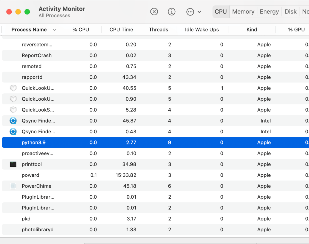Screen dimensions: 309x244
Task: Switch to the Memory tab
Action: point(243,12)
